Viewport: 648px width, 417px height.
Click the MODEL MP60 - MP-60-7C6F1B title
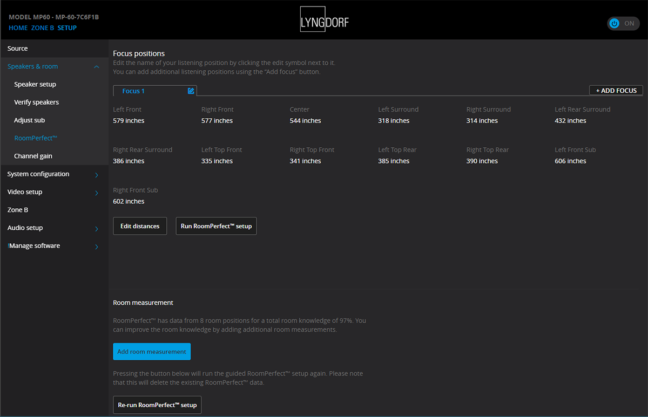(54, 17)
